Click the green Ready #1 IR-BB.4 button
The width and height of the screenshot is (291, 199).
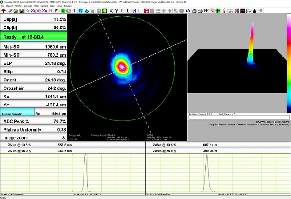coord(34,37)
